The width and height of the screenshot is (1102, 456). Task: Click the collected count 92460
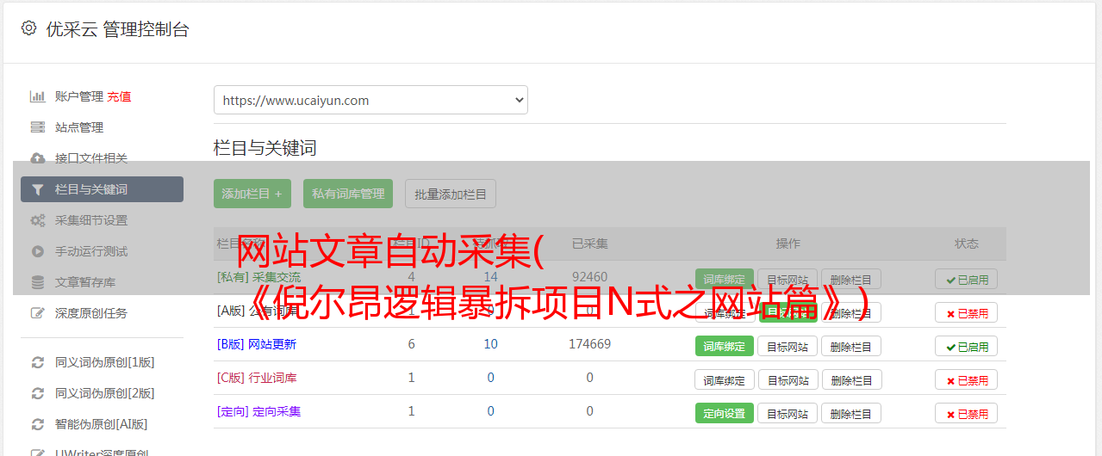click(589, 277)
